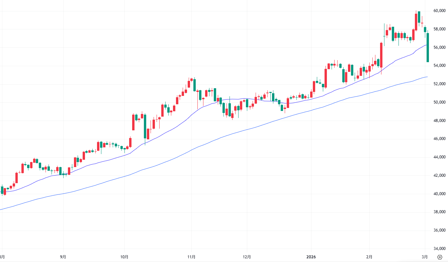Pick the 12月 marker on time axis
The width and height of the screenshot is (448, 262).
tap(247, 257)
